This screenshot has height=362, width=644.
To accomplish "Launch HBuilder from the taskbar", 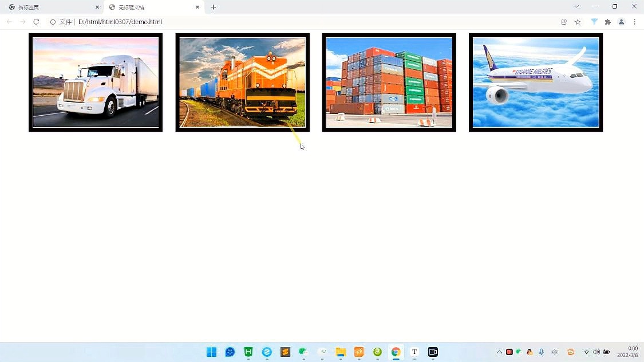I will [x=248, y=352].
